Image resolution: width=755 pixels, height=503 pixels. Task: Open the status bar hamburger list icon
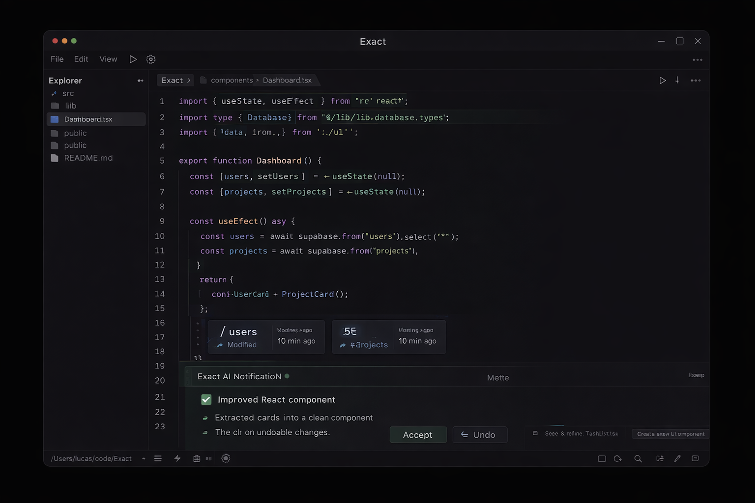(x=158, y=458)
